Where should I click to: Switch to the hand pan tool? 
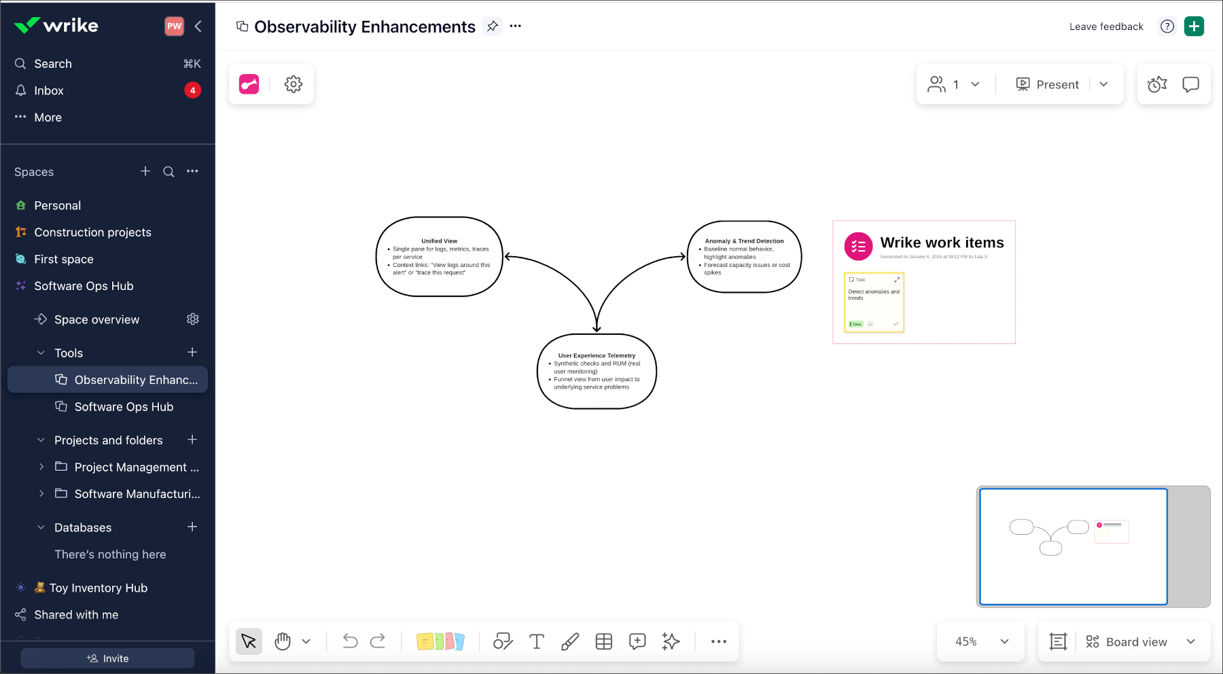tap(283, 641)
